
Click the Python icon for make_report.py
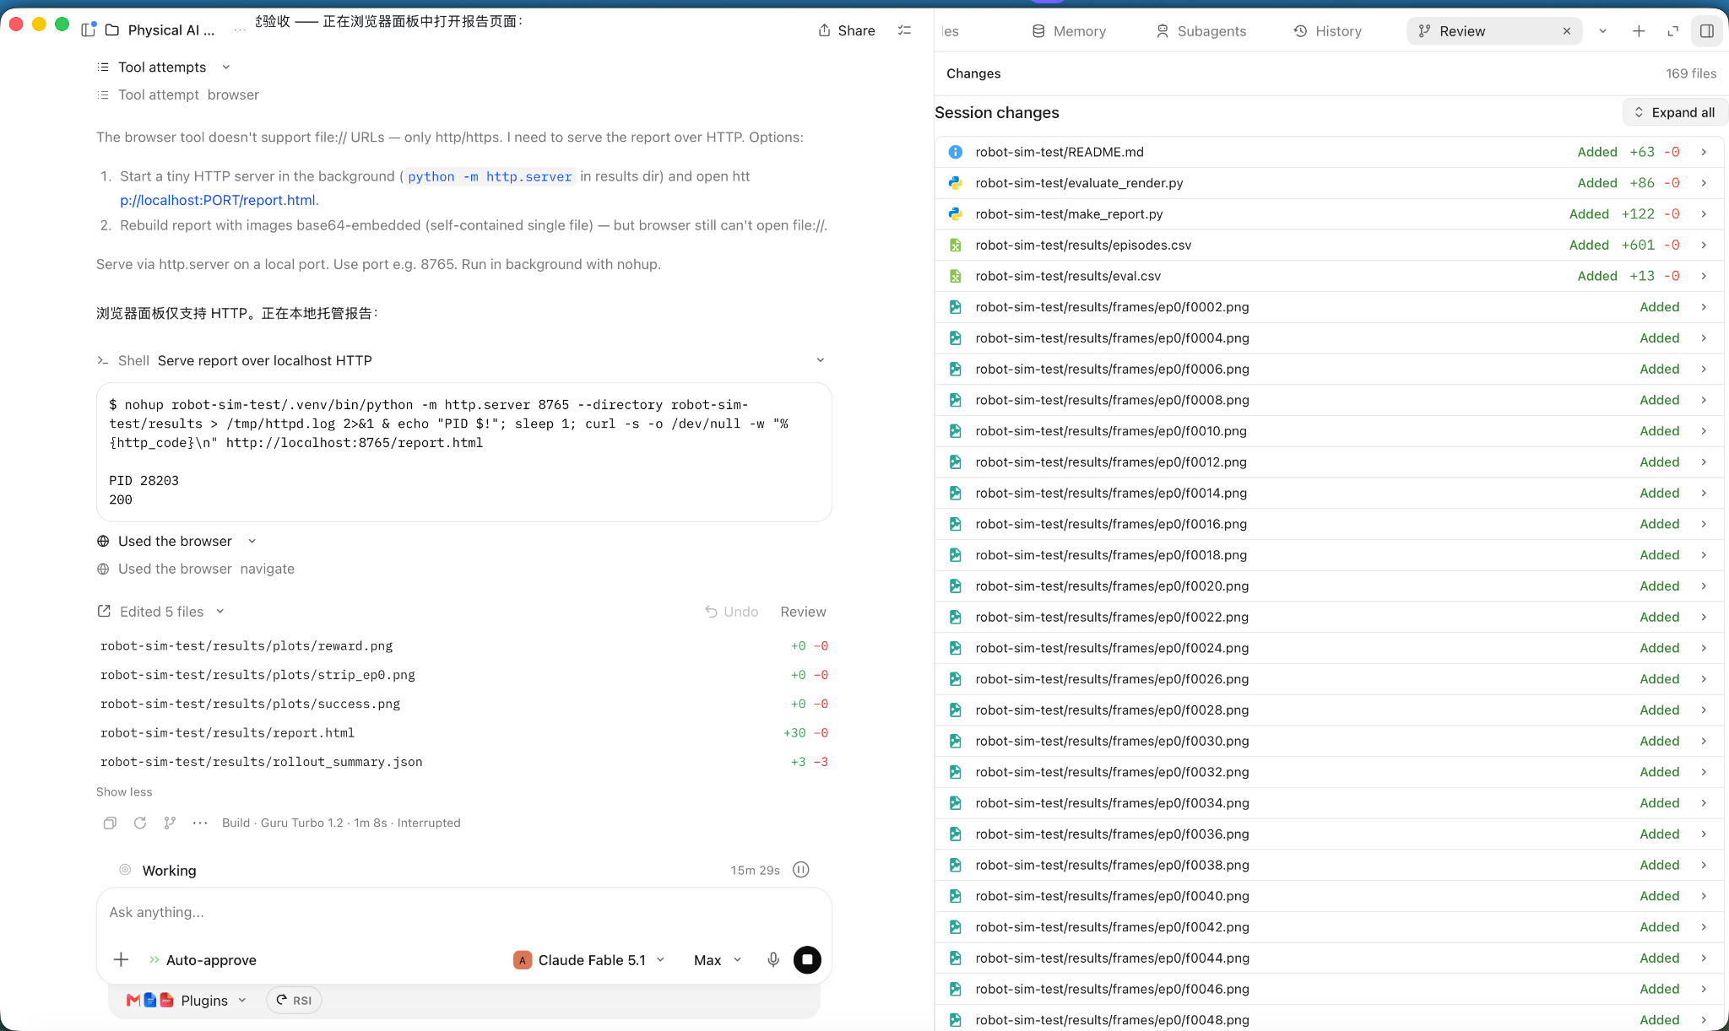point(955,214)
